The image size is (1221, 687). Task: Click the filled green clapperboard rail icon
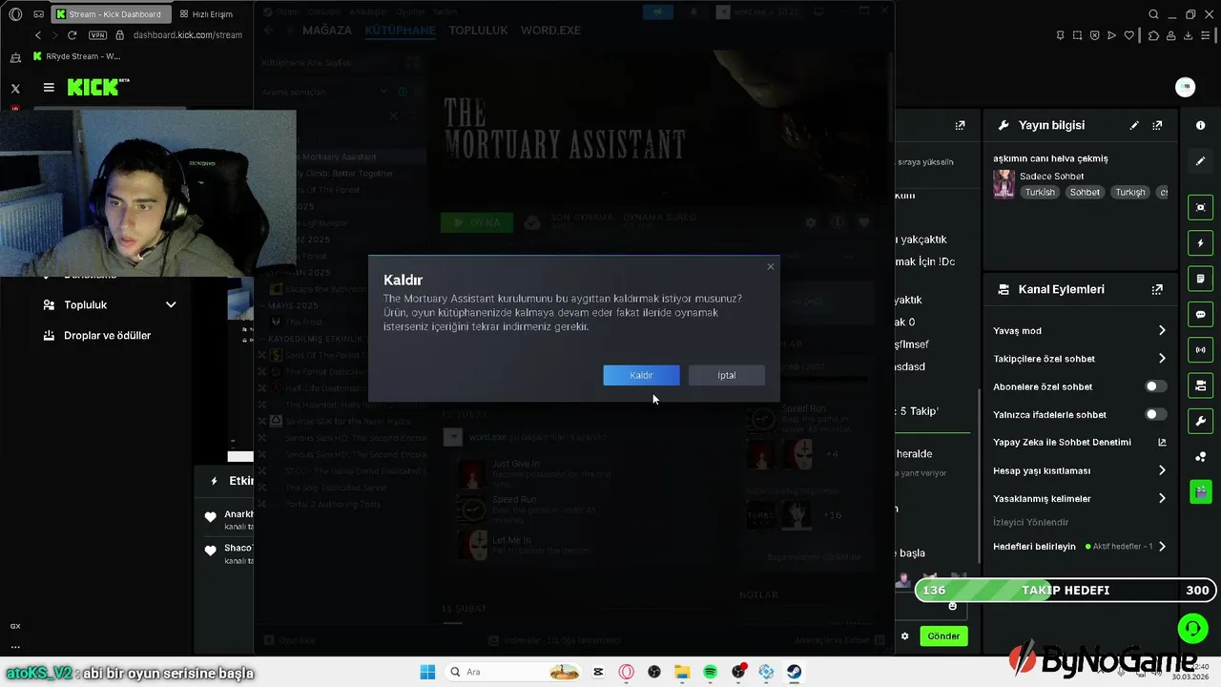pyautogui.click(x=1200, y=492)
